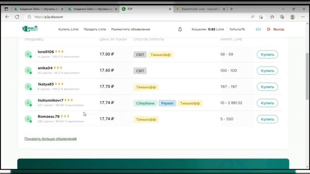Screen dimensions: 310x174
Task: Click seller name anika04
Action: point(45,68)
